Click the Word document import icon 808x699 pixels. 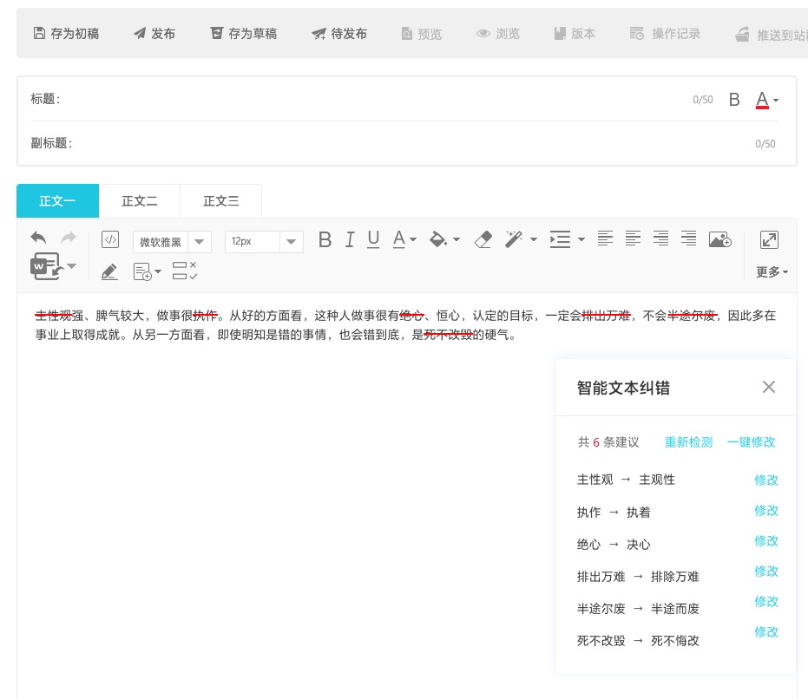pyautogui.click(x=47, y=266)
